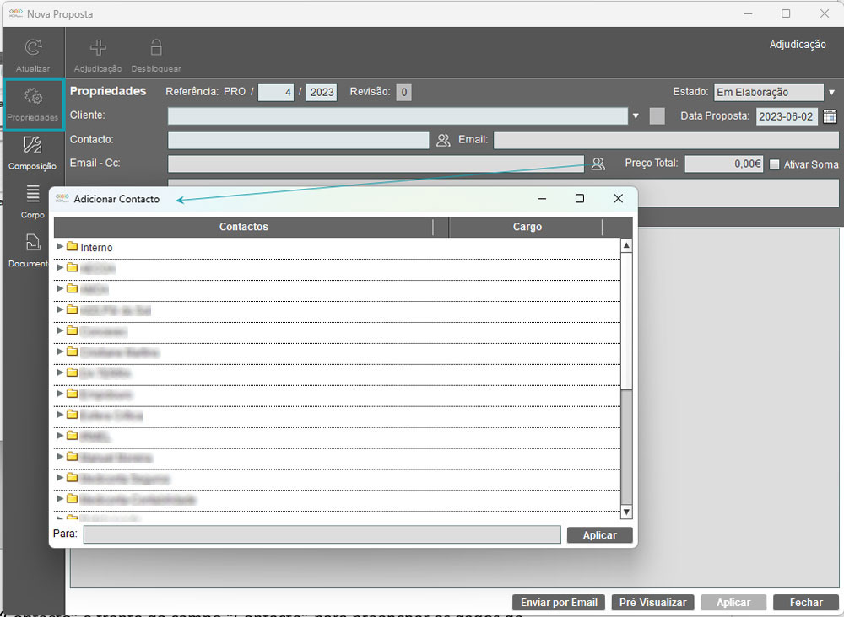
Task: Open the calendar picker for Data Proposta
Action: pyautogui.click(x=830, y=116)
